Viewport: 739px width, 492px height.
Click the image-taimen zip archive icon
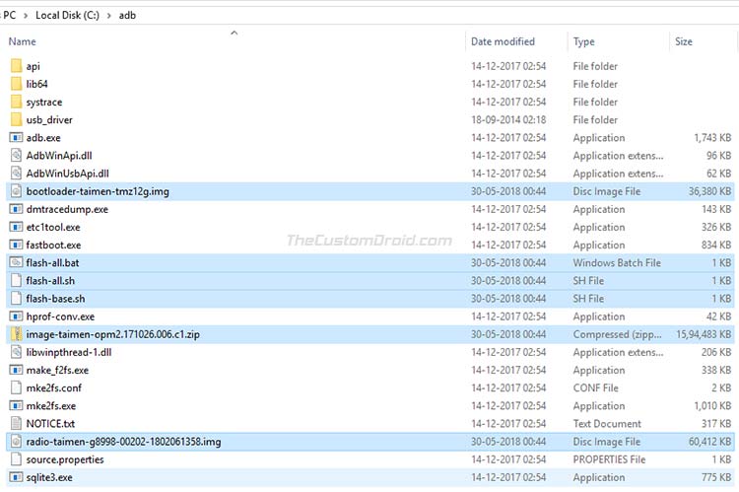point(16,334)
